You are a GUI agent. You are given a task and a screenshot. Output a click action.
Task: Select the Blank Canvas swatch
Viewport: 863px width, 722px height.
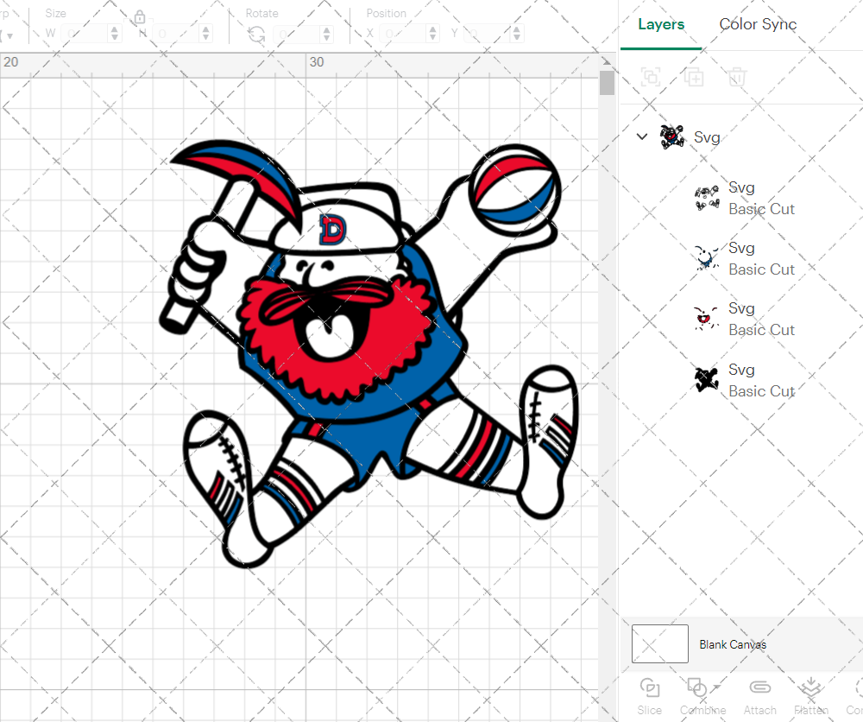click(660, 643)
